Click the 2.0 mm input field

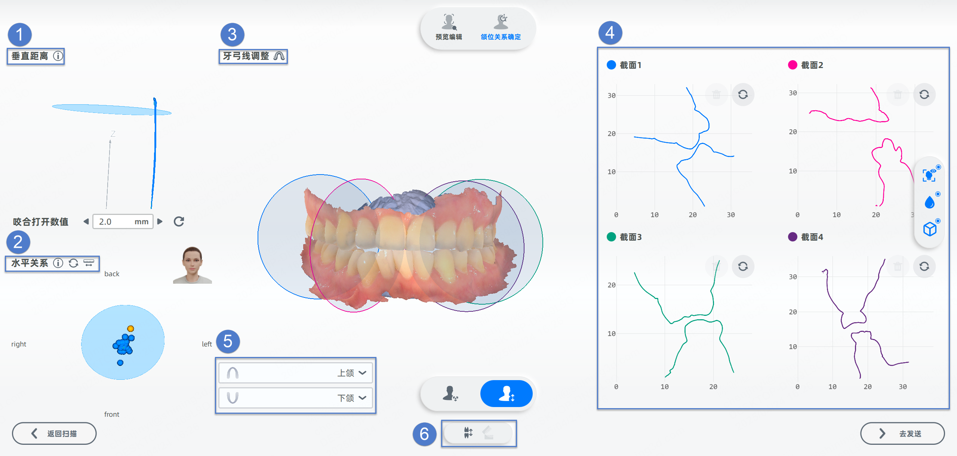(x=123, y=222)
